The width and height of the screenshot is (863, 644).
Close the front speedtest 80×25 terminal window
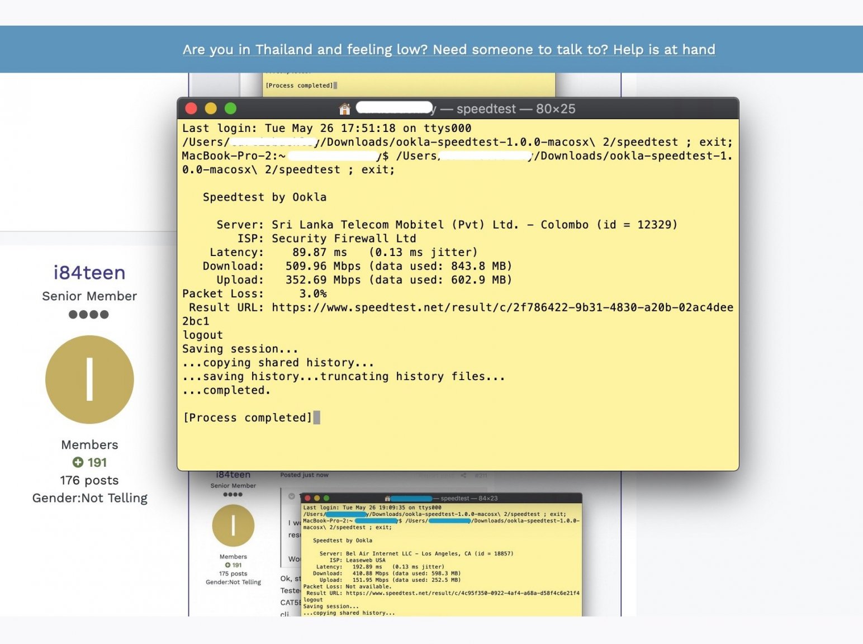[191, 108]
